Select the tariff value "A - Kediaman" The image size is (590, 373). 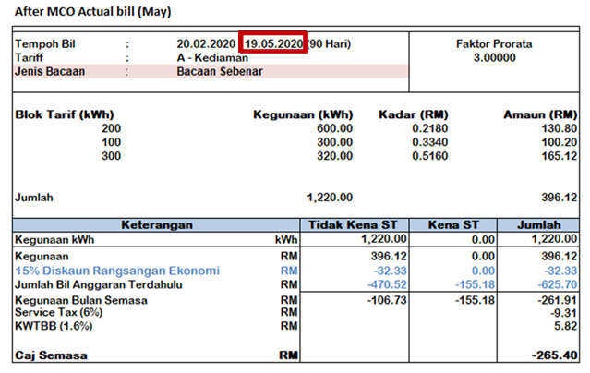click(212, 57)
